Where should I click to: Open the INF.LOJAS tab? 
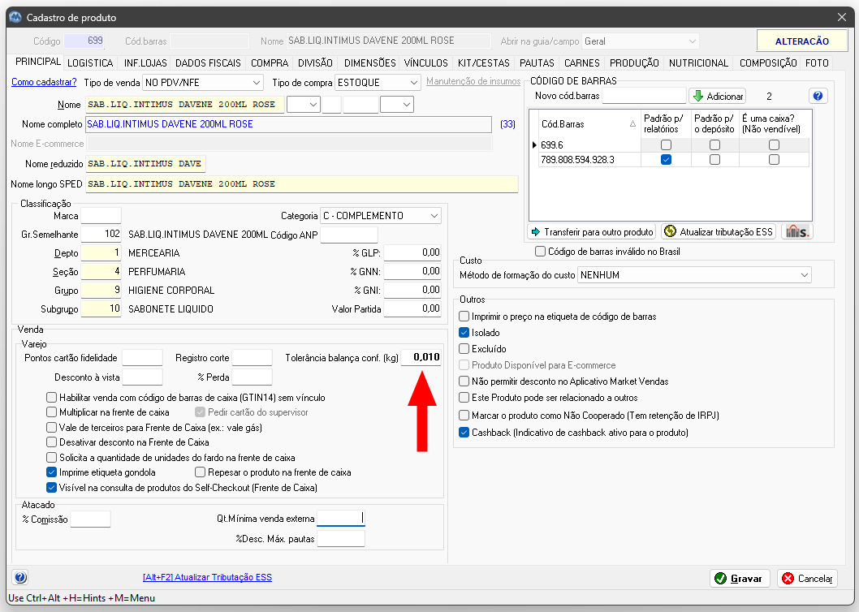145,63
